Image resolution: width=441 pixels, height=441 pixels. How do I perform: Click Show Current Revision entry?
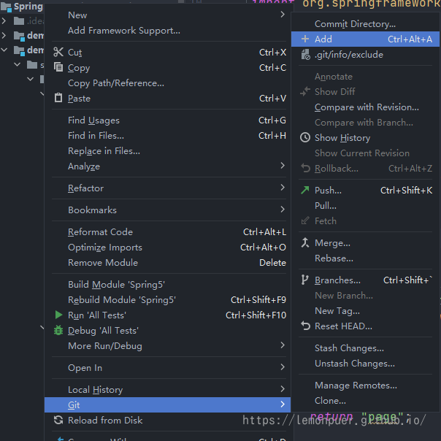(x=365, y=153)
